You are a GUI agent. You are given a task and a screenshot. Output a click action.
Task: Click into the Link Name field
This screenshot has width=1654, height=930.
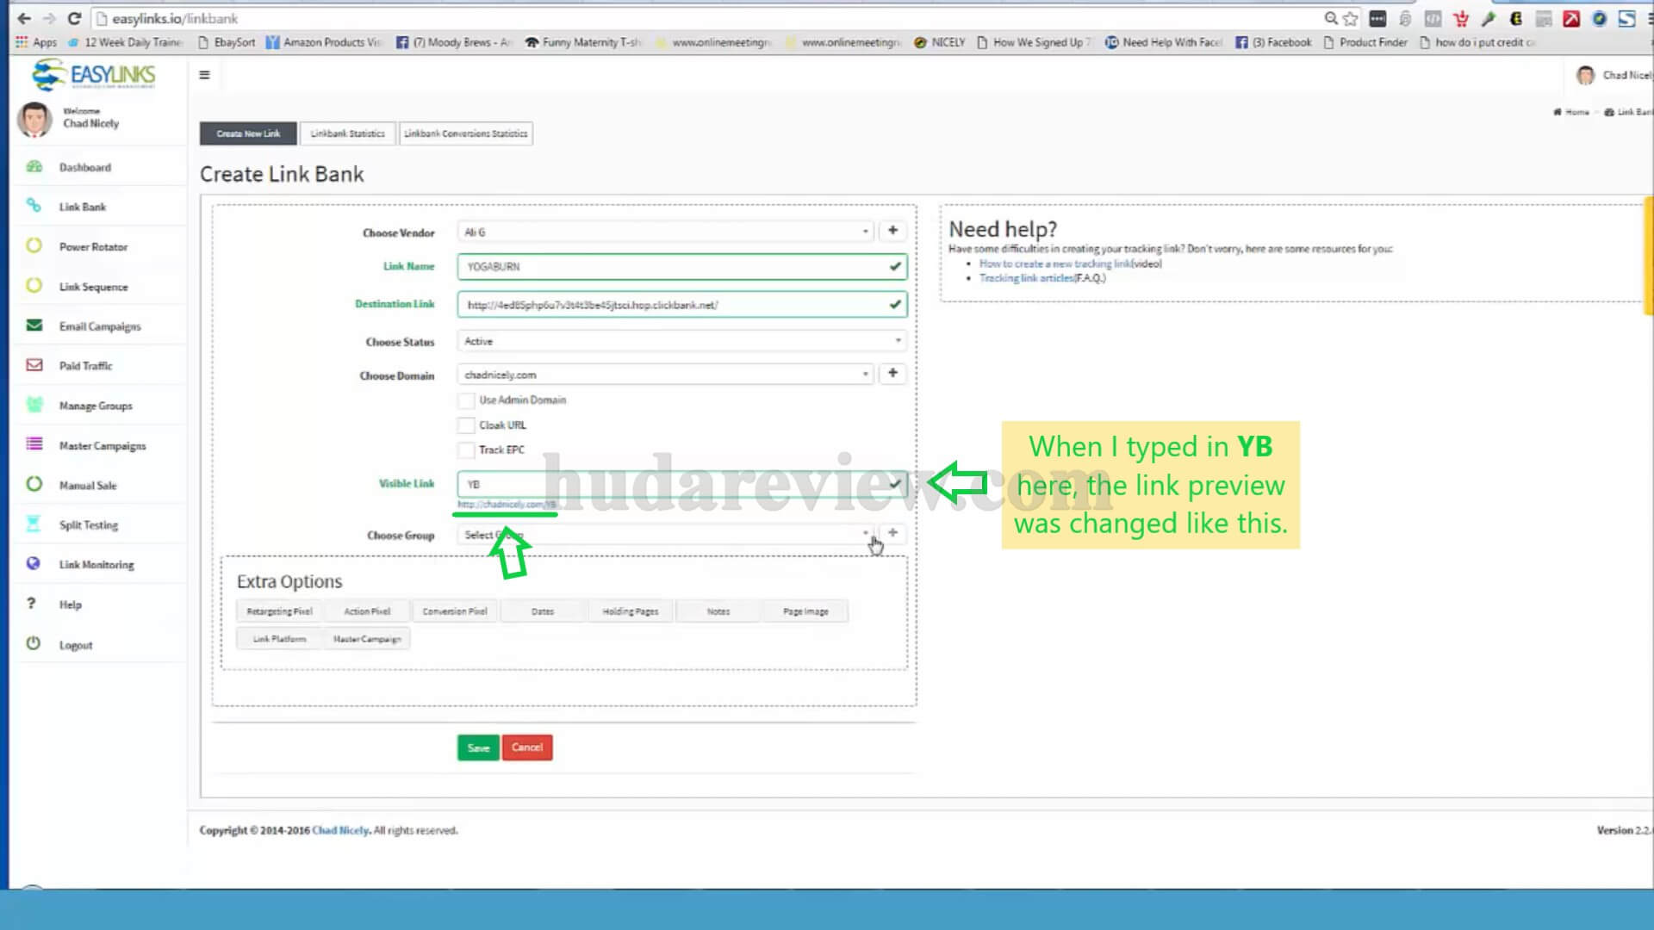(x=682, y=267)
